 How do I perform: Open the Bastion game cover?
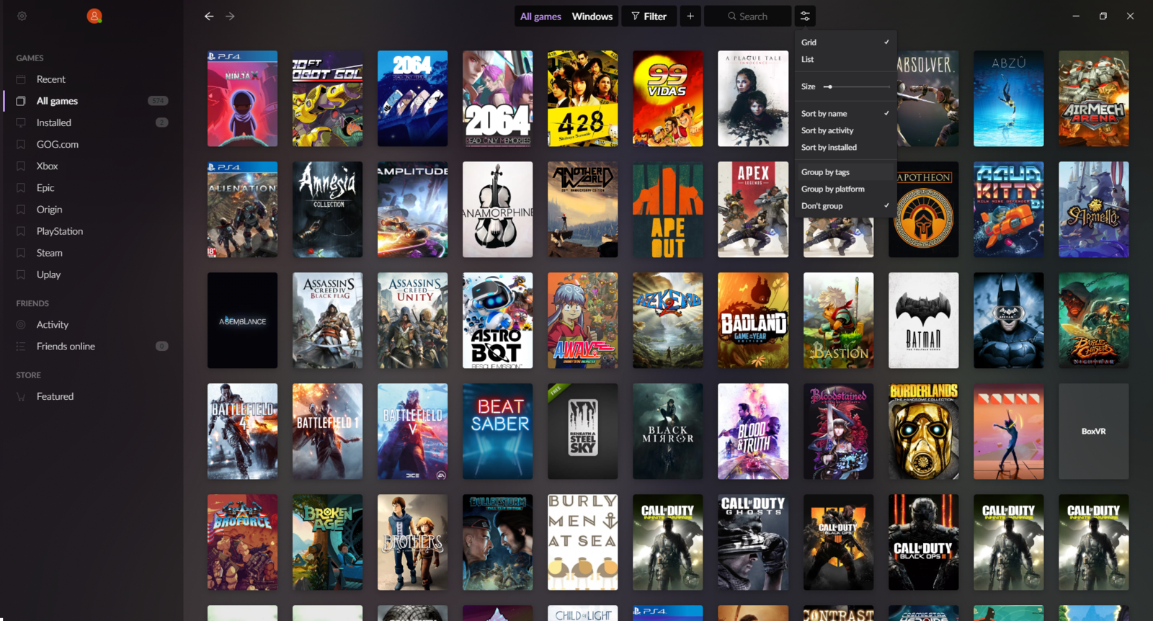pos(838,321)
